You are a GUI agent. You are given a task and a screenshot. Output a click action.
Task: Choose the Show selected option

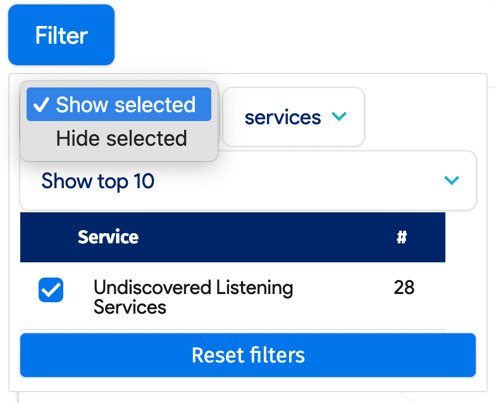tap(119, 105)
